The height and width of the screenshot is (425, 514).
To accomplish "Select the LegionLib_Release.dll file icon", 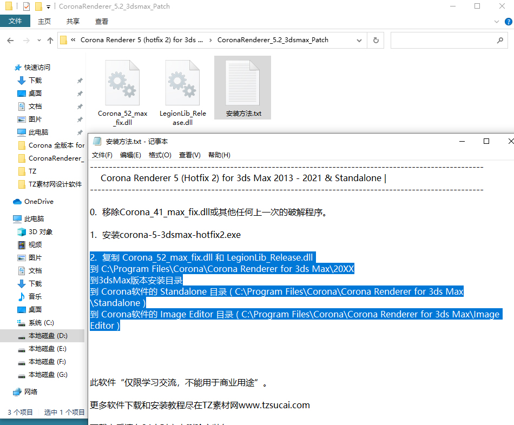I will [x=182, y=83].
